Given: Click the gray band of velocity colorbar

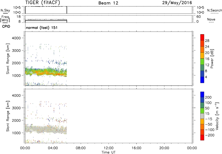Looking at the screenshot, I should point(202,116).
